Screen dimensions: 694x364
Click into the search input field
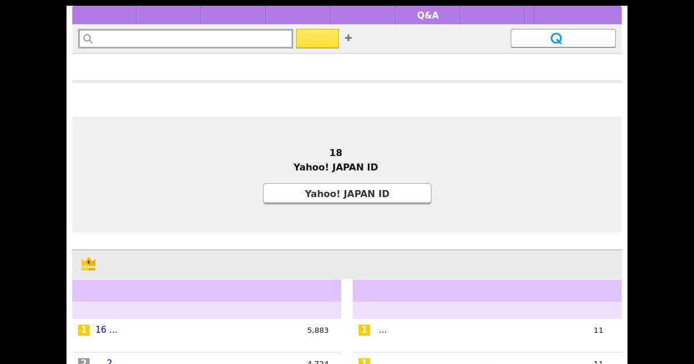(x=186, y=39)
